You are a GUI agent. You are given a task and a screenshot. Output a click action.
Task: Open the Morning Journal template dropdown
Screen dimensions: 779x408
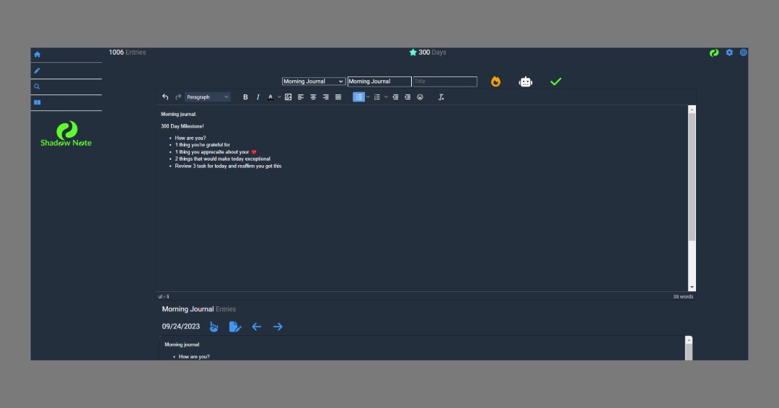click(x=314, y=81)
